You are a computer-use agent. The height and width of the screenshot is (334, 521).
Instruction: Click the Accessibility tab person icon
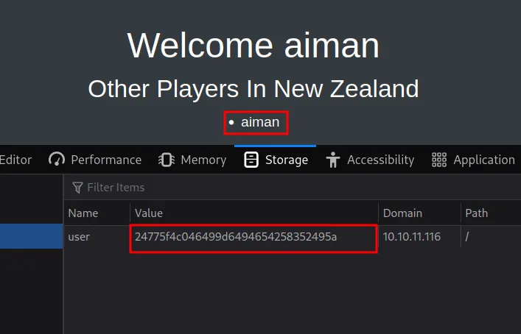click(x=333, y=160)
